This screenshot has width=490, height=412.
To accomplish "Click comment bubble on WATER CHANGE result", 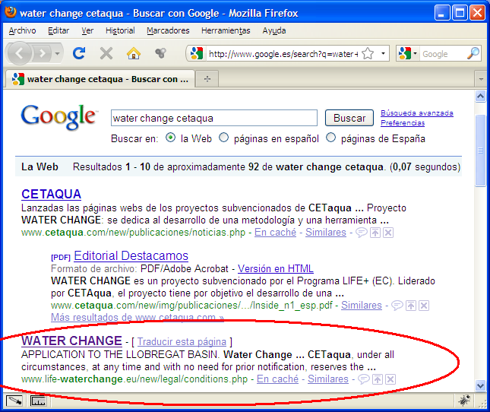I will tap(364, 379).
